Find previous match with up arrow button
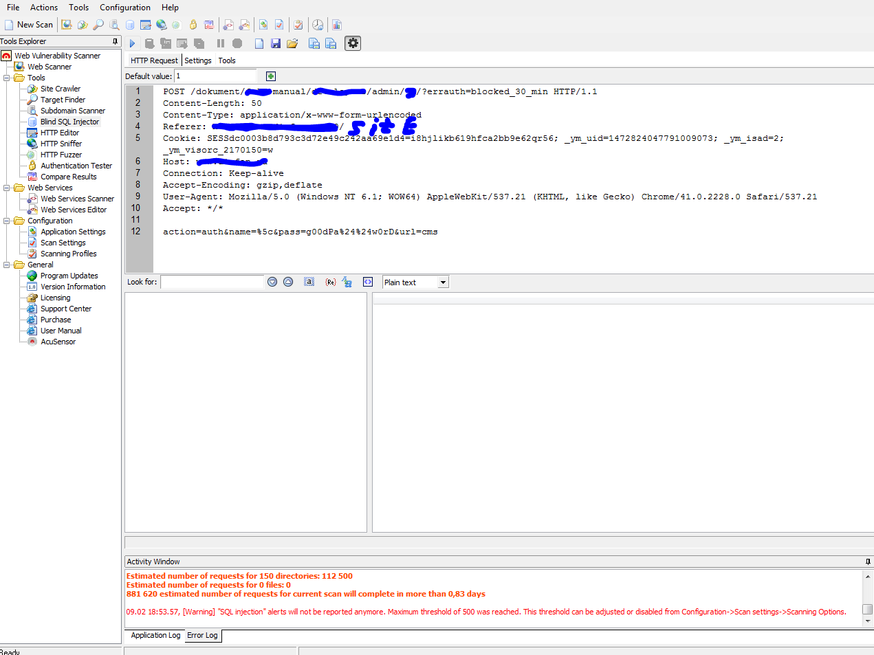The image size is (874, 655). click(x=288, y=282)
